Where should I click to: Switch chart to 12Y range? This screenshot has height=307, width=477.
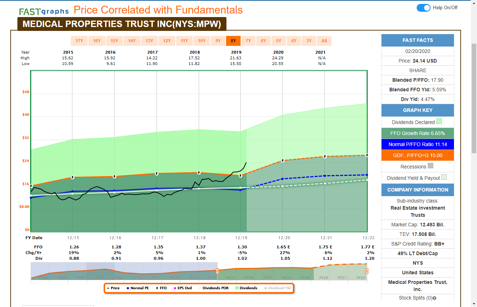(x=167, y=41)
